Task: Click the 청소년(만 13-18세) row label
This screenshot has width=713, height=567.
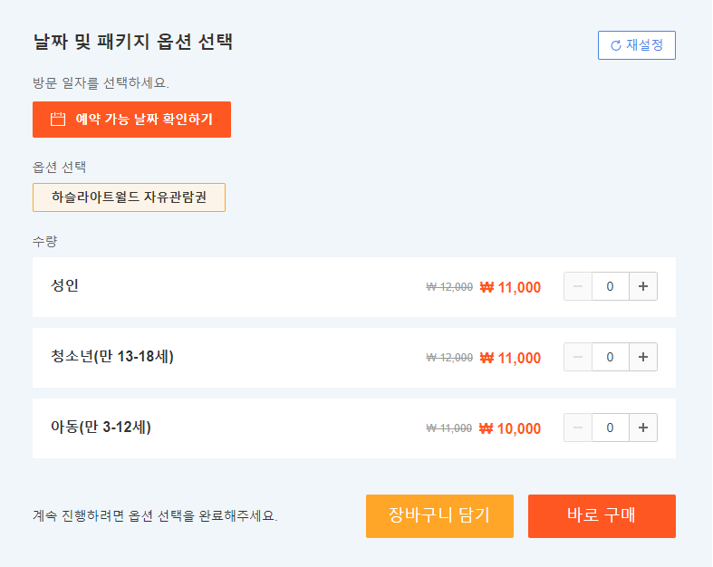Action: pyautogui.click(x=111, y=356)
